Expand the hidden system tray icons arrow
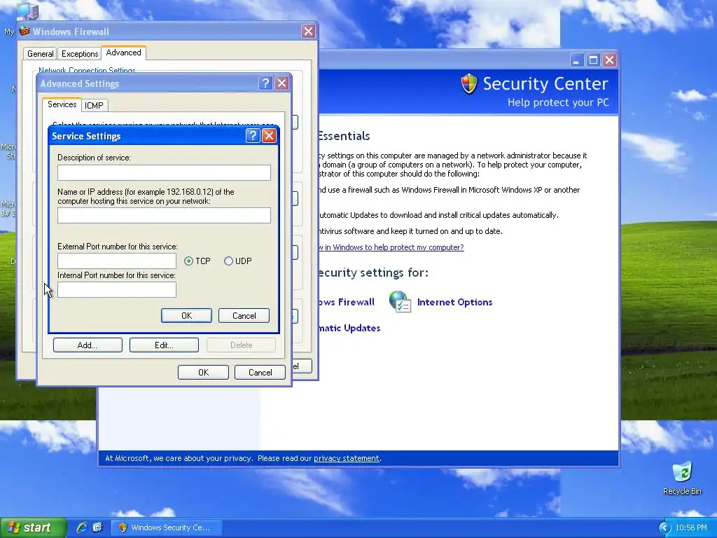 point(664,528)
